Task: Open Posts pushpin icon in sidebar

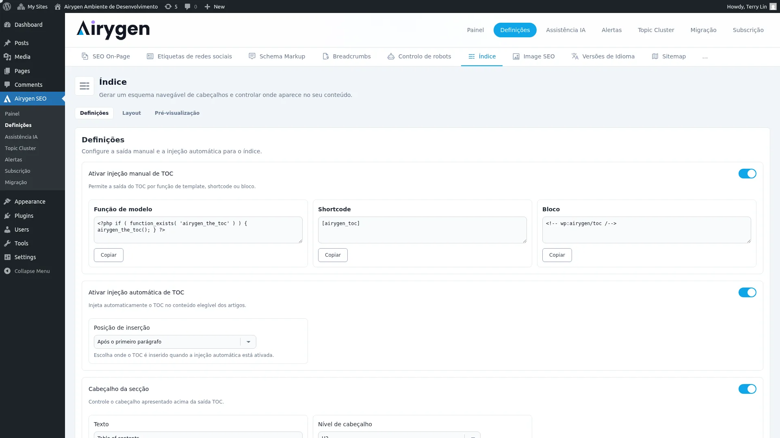Action: (x=7, y=43)
